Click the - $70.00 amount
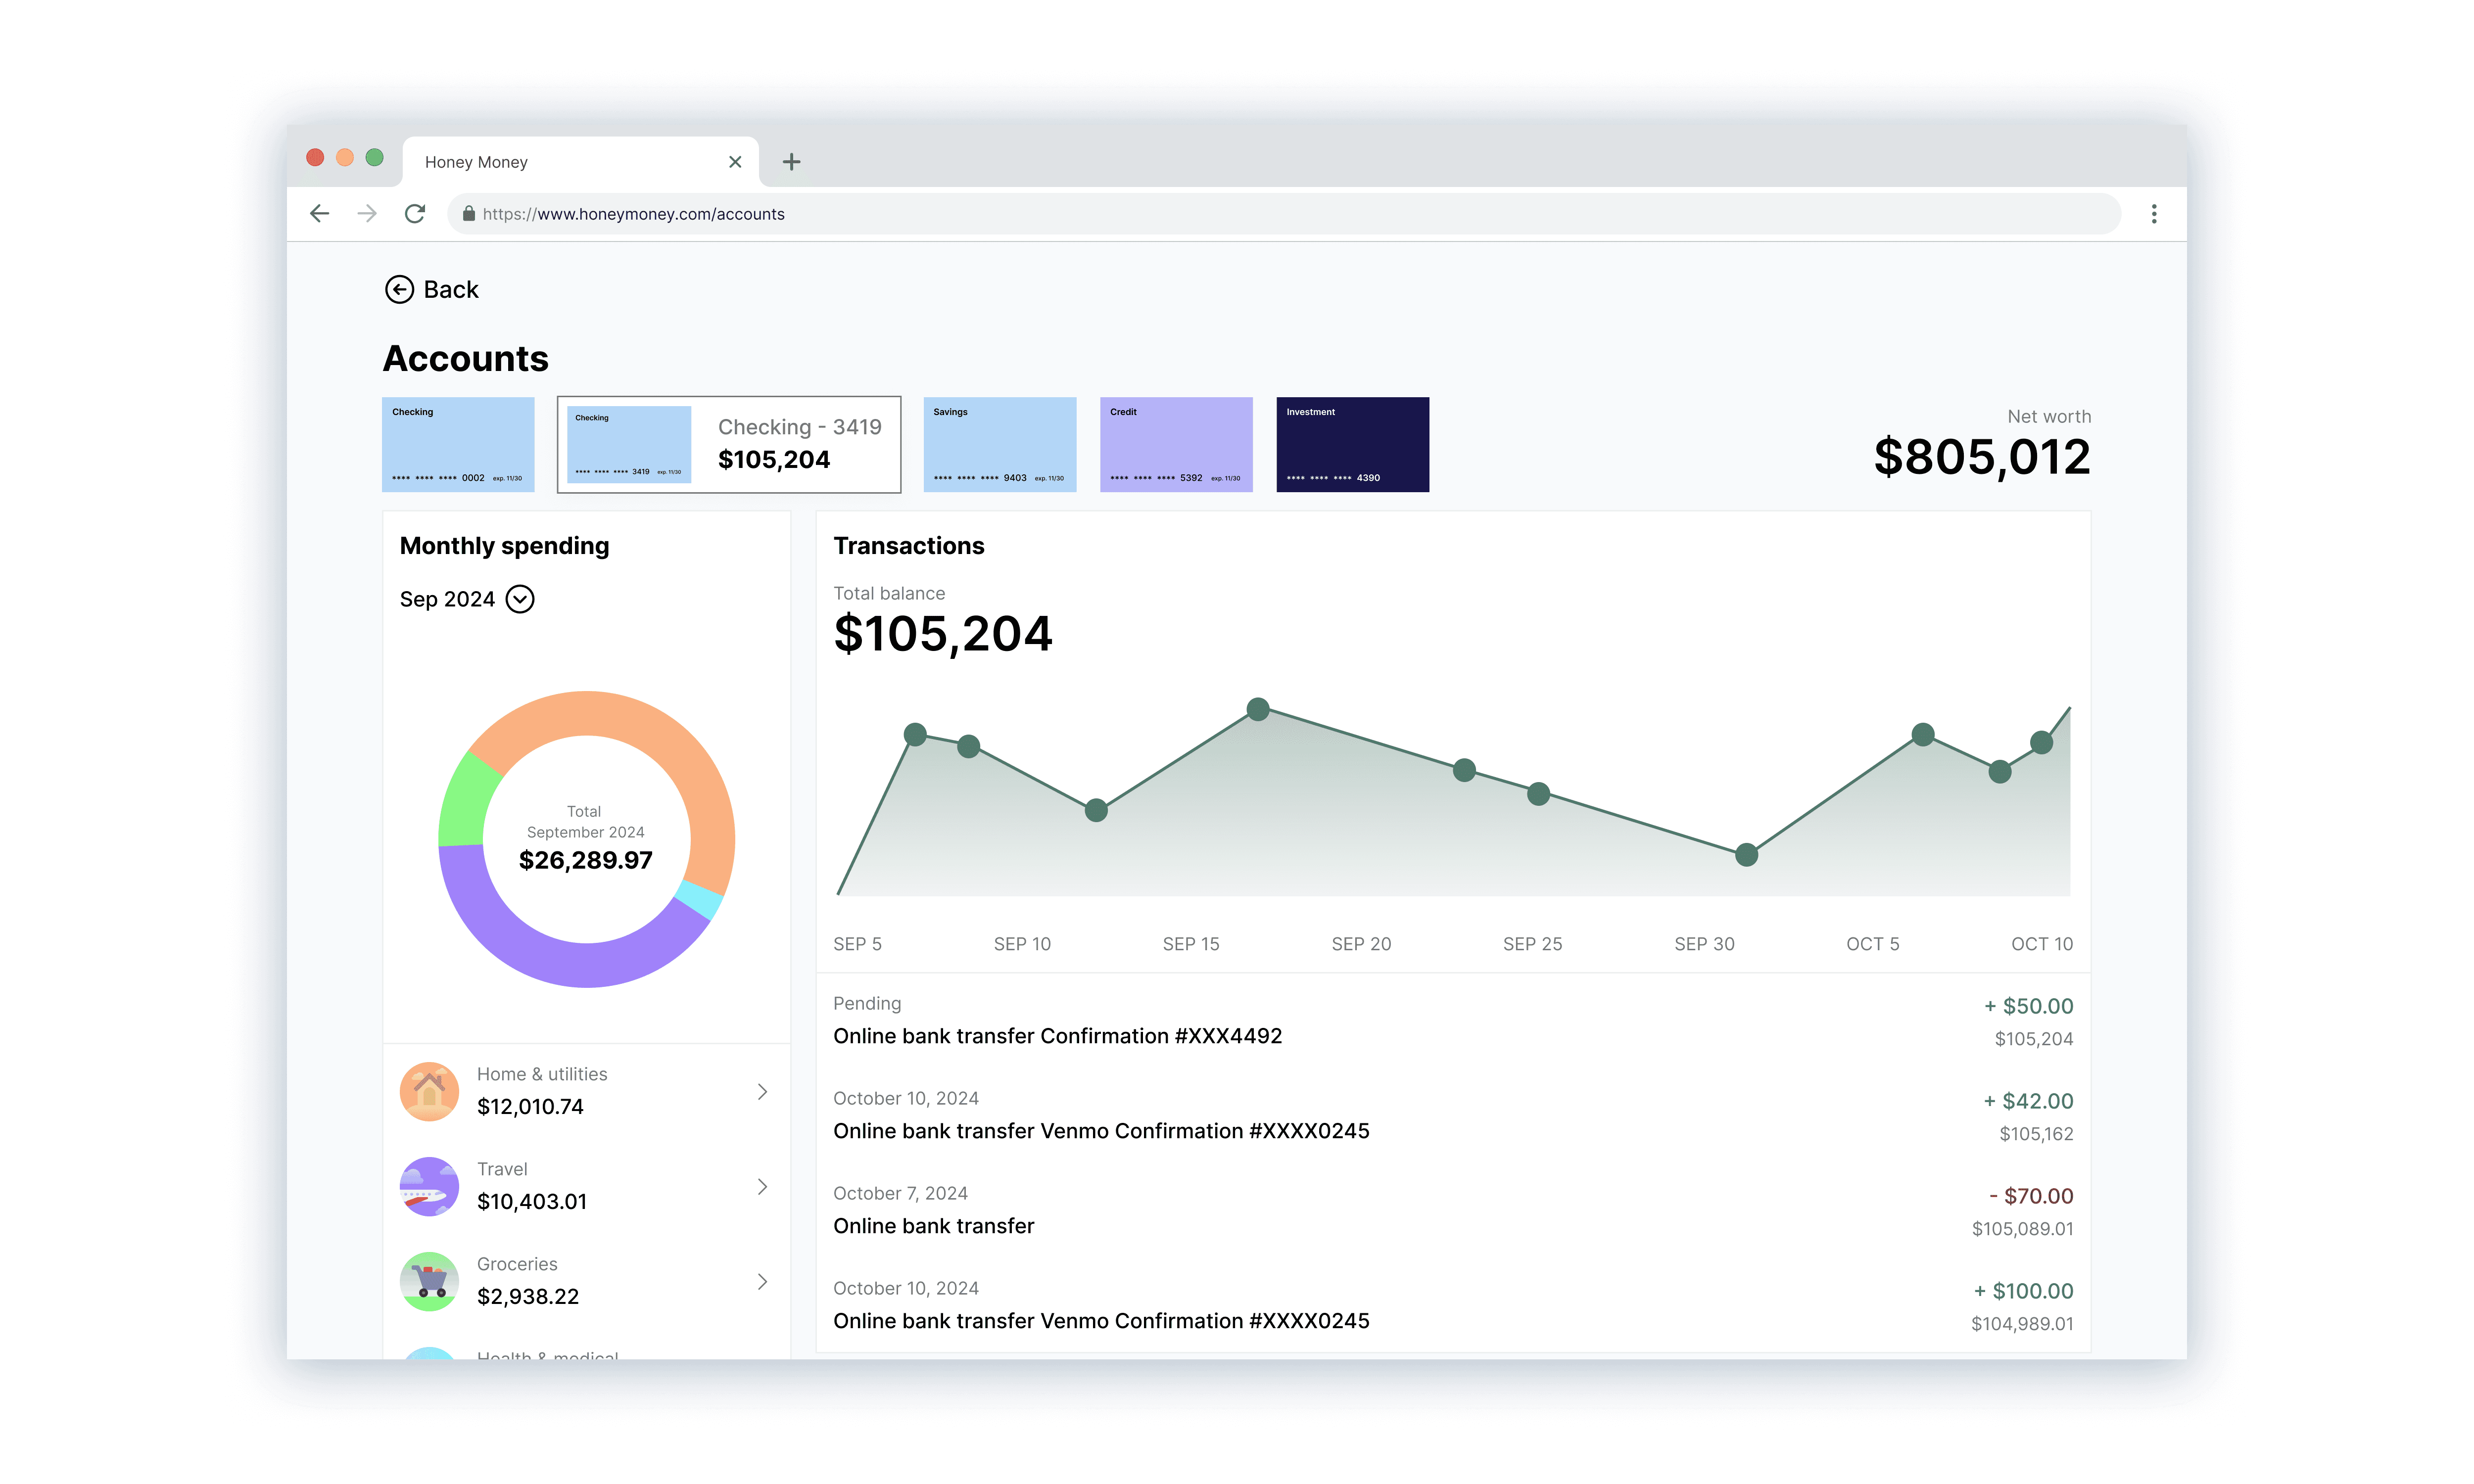The image size is (2474, 1484). click(2030, 1196)
